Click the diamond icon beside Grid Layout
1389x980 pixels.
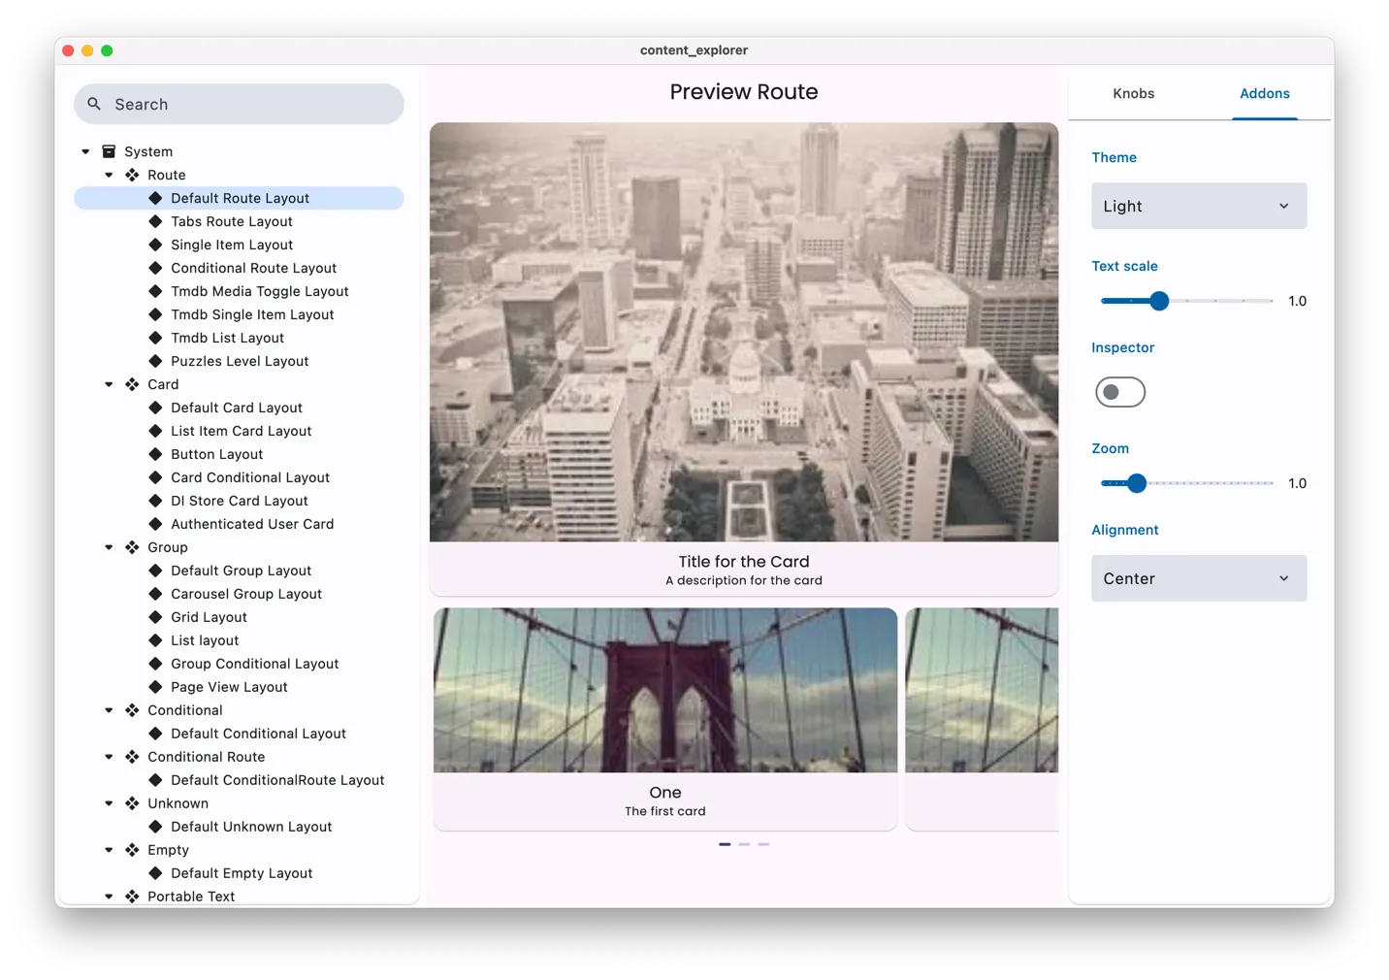coord(155,617)
